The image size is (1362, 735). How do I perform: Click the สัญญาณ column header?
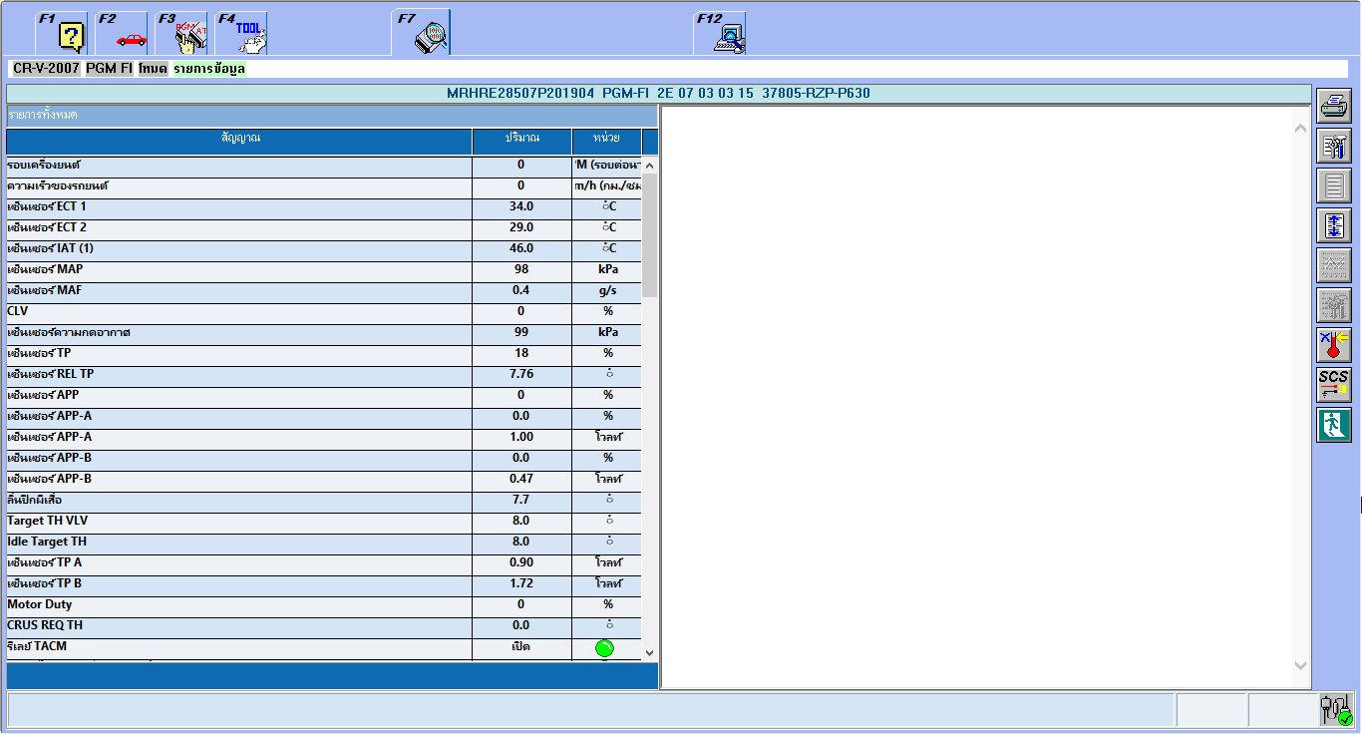coord(239,141)
